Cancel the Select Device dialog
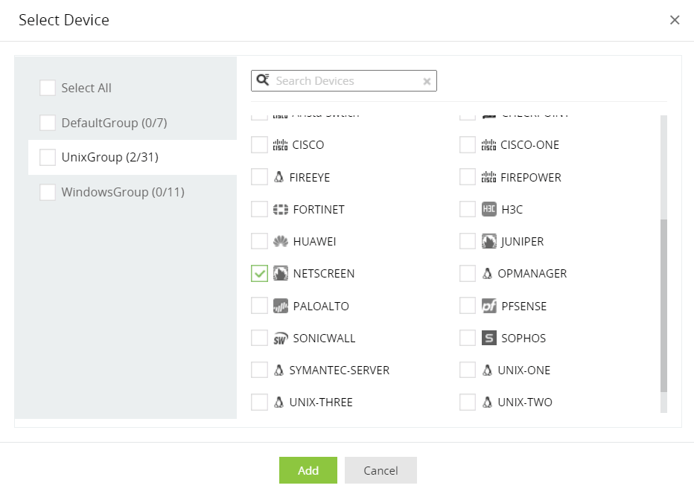This screenshot has width=694, height=497. pos(381,470)
